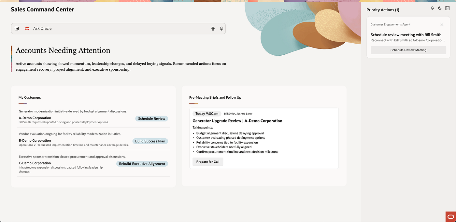Click the Customer Engagements Agent label
The width and height of the screenshot is (456, 222).
point(391,24)
